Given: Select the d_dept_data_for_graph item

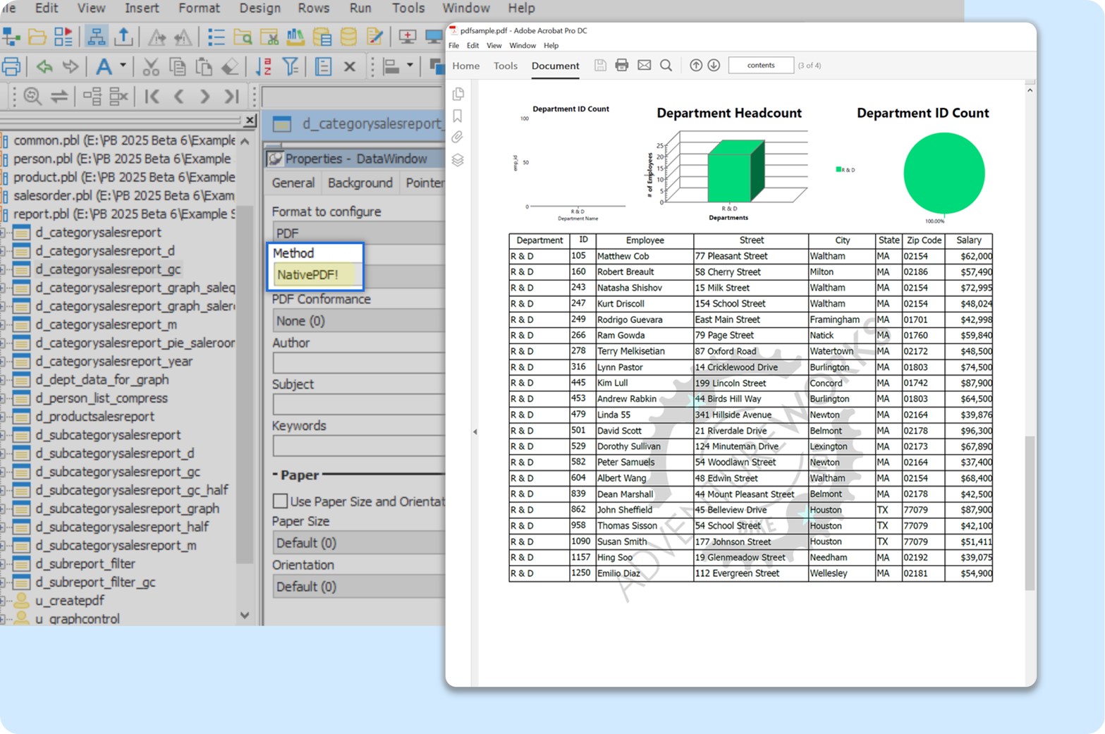Looking at the screenshot, I should tap(101, 379).
